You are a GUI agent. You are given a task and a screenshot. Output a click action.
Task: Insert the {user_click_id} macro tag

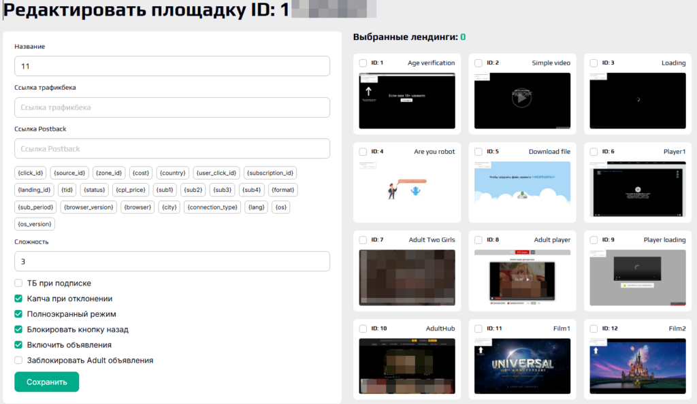[216, 173]
